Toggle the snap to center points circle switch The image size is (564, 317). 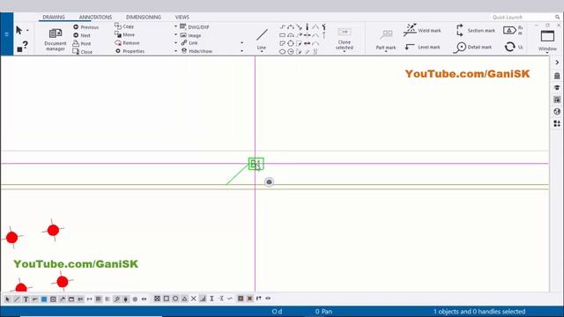[175, 299]
